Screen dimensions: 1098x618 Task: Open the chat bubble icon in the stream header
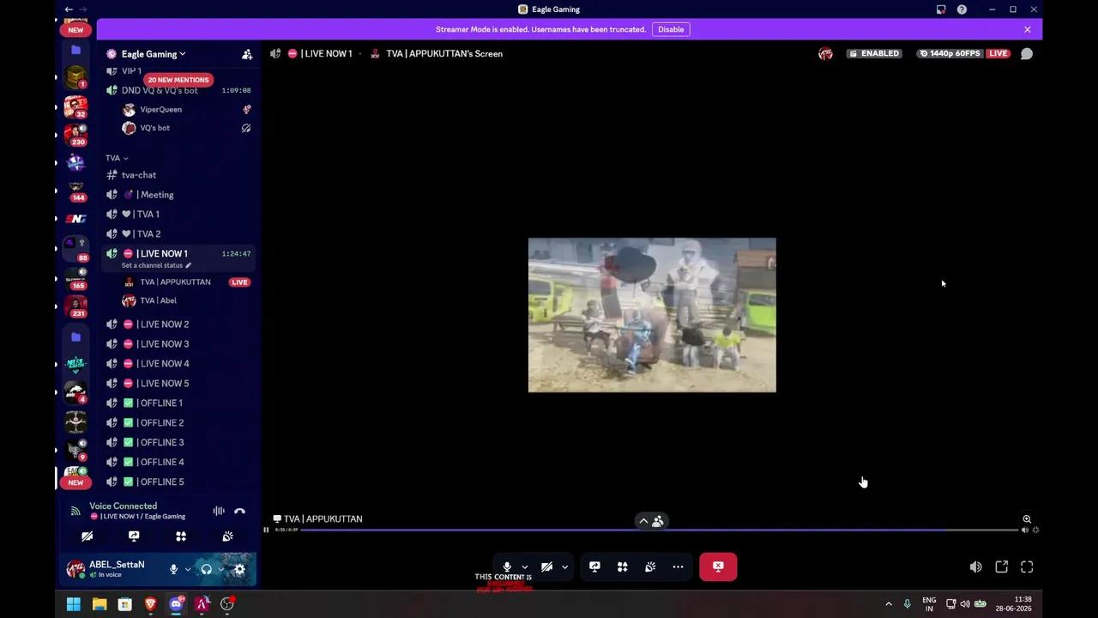point(1027,53)
